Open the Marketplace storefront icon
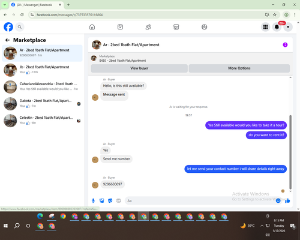This screenshot has height=240, width=300. [x=176, y=27]
